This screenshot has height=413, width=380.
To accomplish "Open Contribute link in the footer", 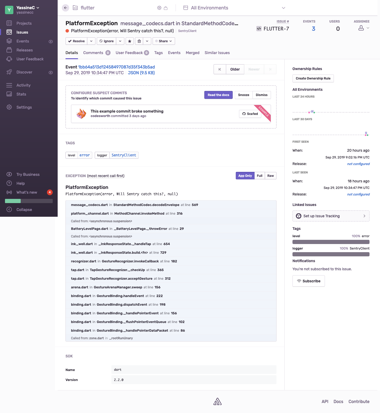I will 359,401.
